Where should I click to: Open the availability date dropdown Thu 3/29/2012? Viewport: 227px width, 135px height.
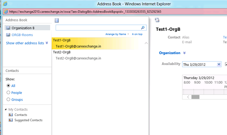pos(219,64)
